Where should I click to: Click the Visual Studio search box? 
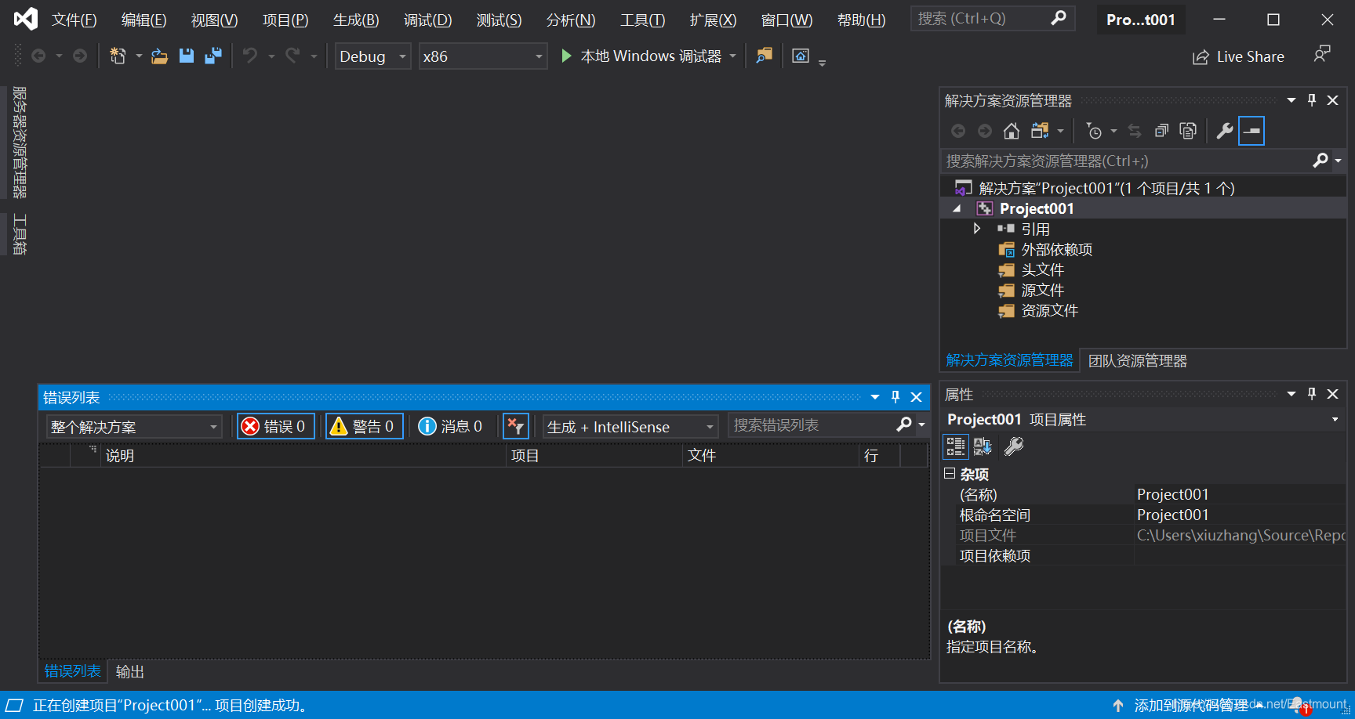(x=992, y=19)
